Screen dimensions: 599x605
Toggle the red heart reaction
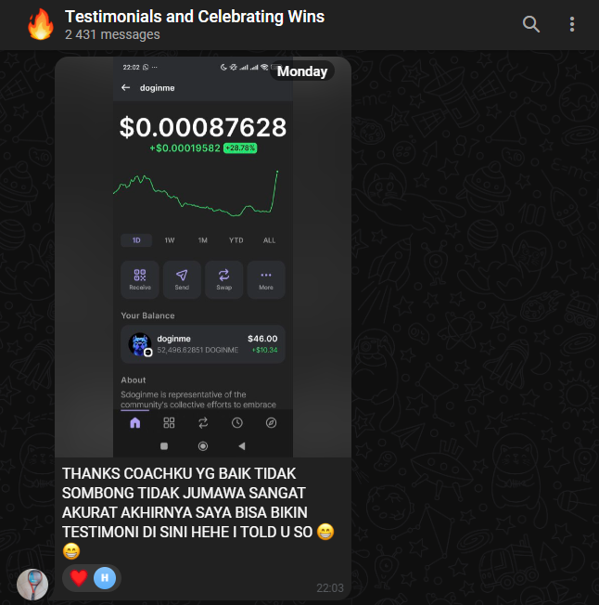click(79, 578)
